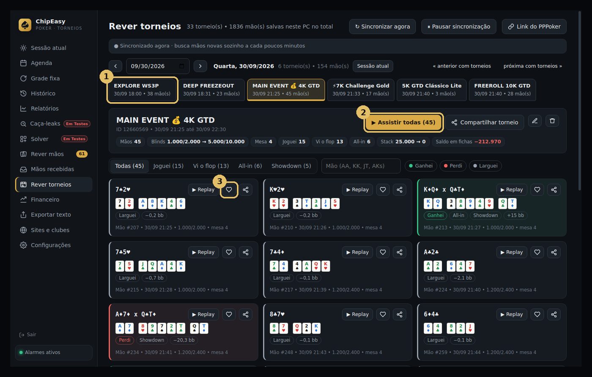
Task: Share the K♥2♥ hand card
Action: coord(400,190)
